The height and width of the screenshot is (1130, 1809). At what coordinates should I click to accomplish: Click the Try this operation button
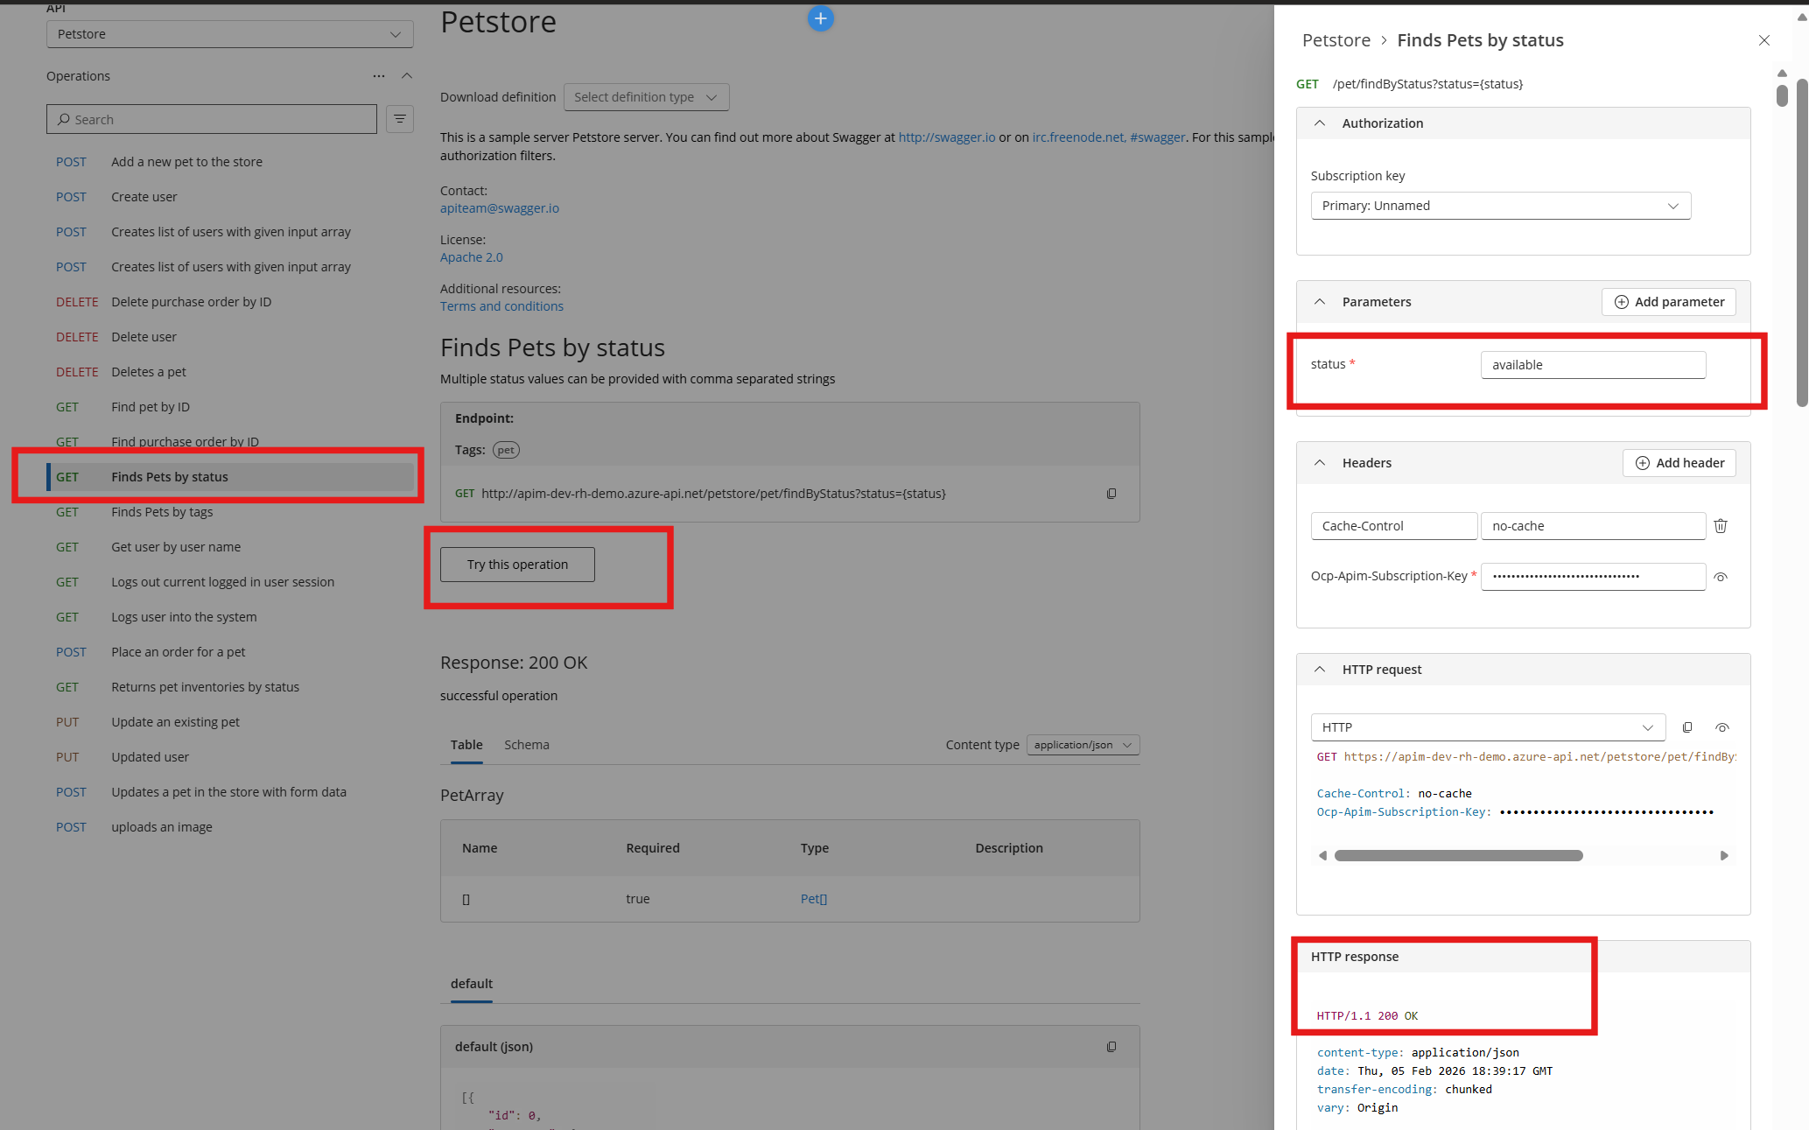tap(516, 564)
